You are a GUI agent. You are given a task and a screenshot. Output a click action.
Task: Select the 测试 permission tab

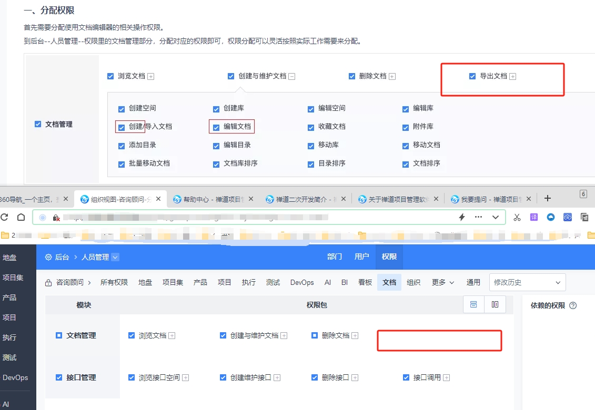[x=273, y=282]
